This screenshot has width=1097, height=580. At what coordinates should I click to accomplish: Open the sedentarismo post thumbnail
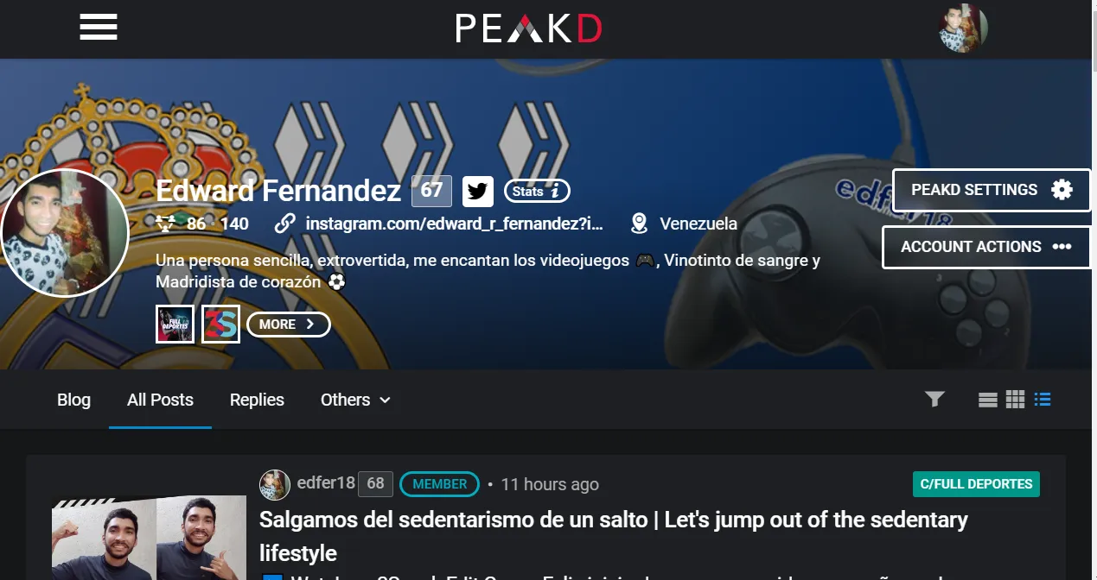[x=149, y=538]
